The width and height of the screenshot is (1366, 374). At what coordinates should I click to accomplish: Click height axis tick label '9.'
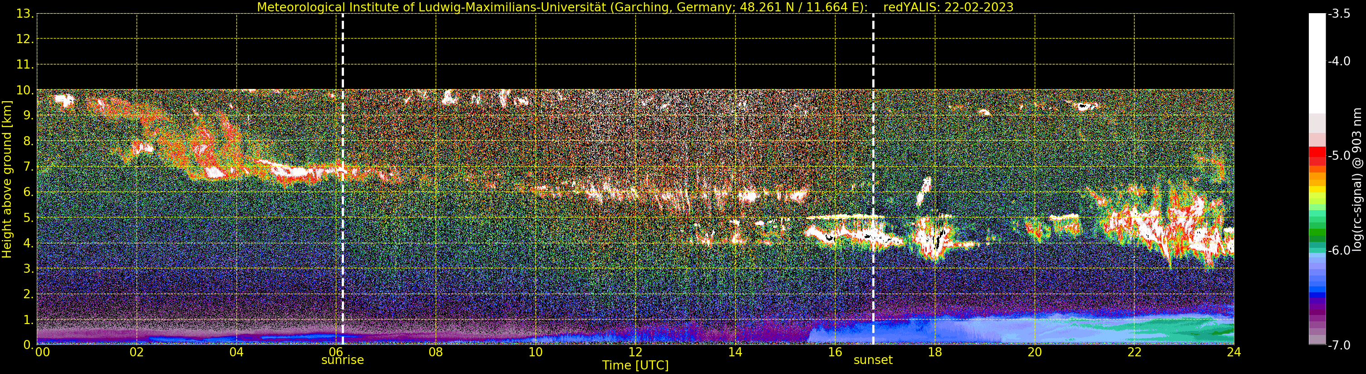(x=28, y=116)
